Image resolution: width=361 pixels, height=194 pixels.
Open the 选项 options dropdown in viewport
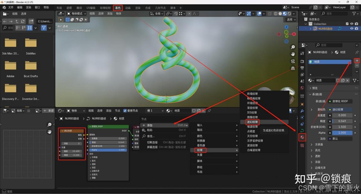pyautogui.click(x=291, y=20)
